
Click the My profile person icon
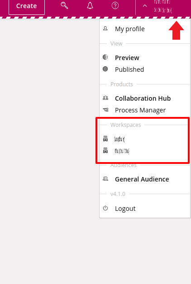click(105, 28)
